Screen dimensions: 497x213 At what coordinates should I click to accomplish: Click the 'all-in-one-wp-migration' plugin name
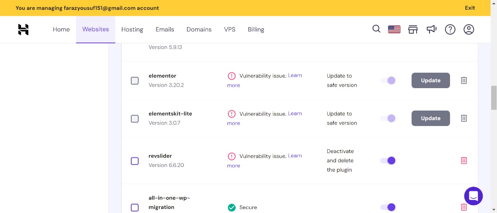tap(169, 203)
